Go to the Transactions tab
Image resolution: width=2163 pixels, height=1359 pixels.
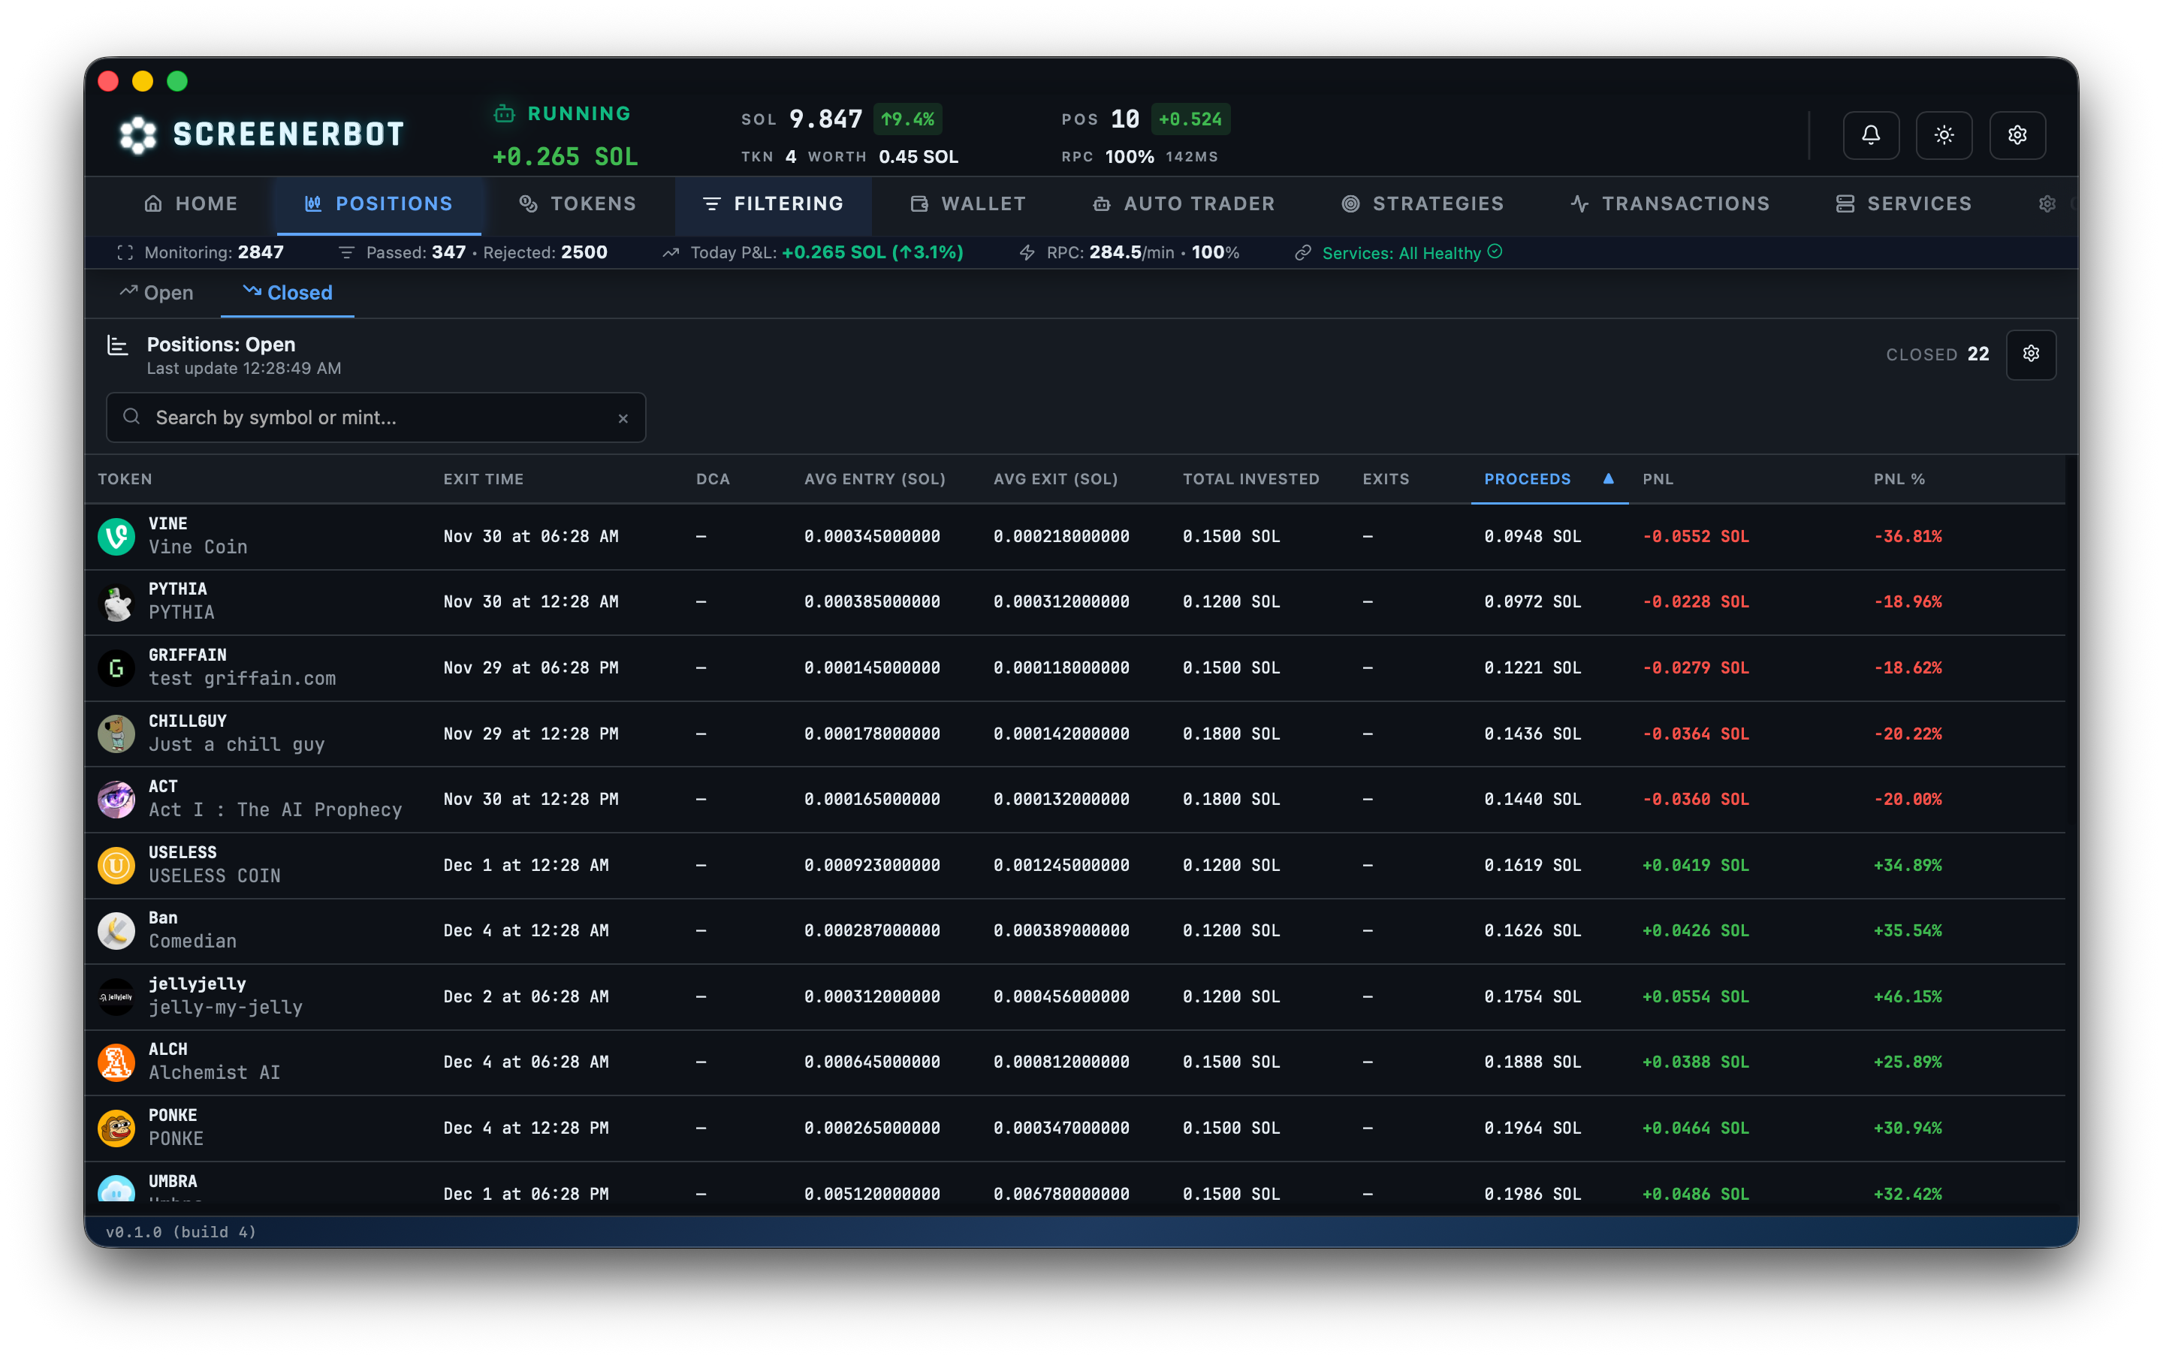[1670, 204]
